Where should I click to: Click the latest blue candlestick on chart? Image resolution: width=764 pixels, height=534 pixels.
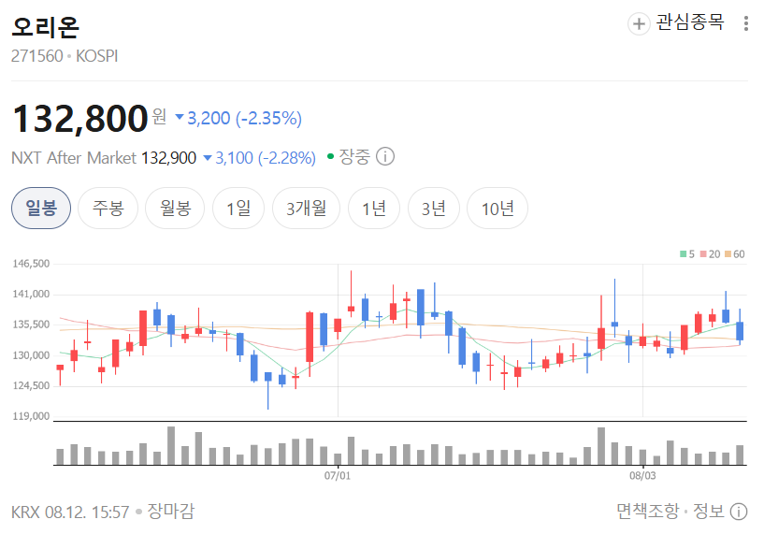[740, 331]
